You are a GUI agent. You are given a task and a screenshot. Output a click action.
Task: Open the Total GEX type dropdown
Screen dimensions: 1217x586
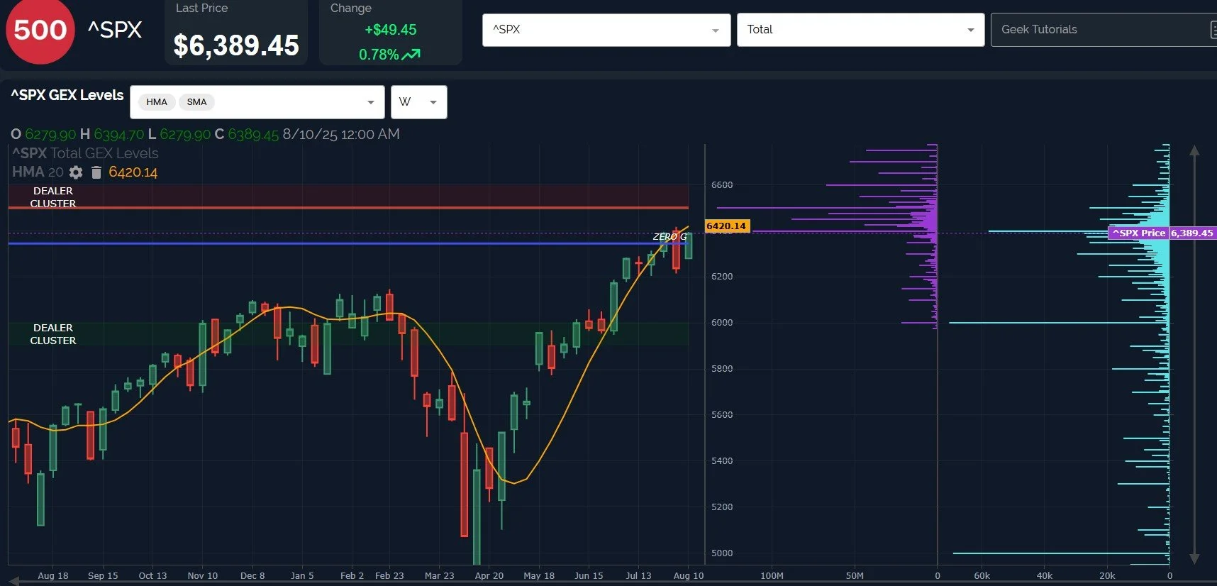click(x=860, y=30)
